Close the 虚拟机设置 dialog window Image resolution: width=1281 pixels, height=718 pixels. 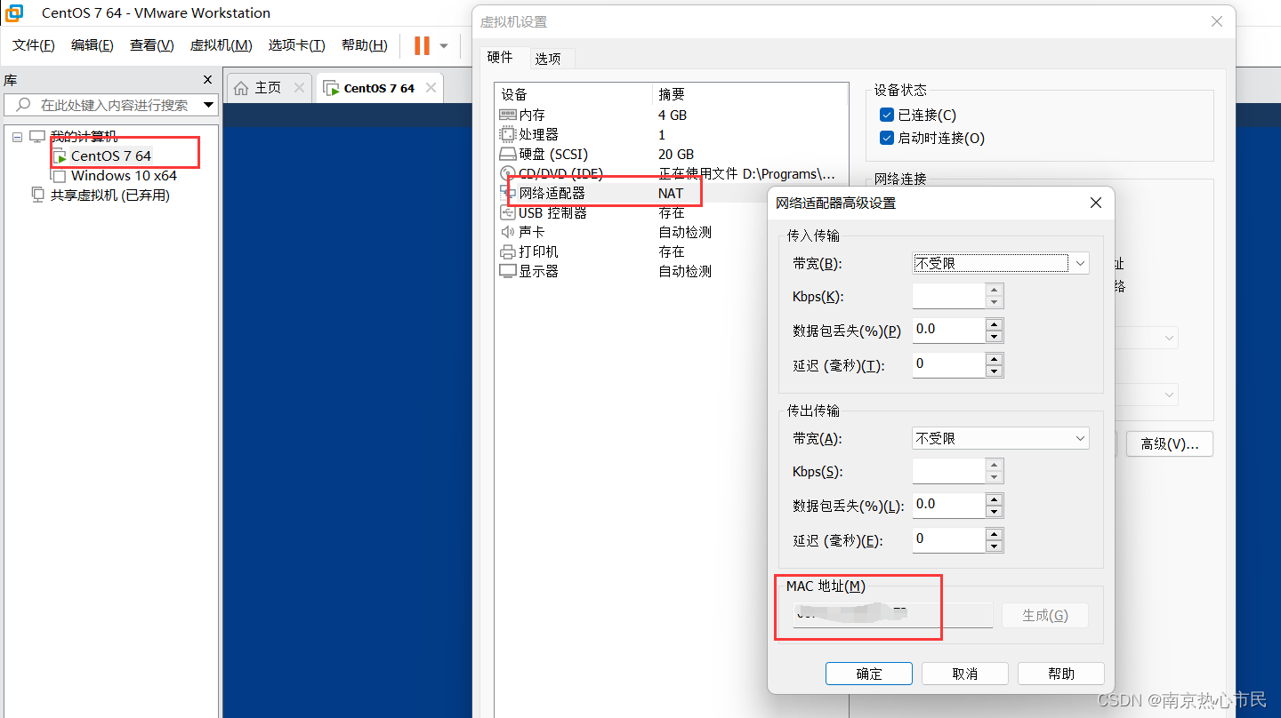point(1217,21)
